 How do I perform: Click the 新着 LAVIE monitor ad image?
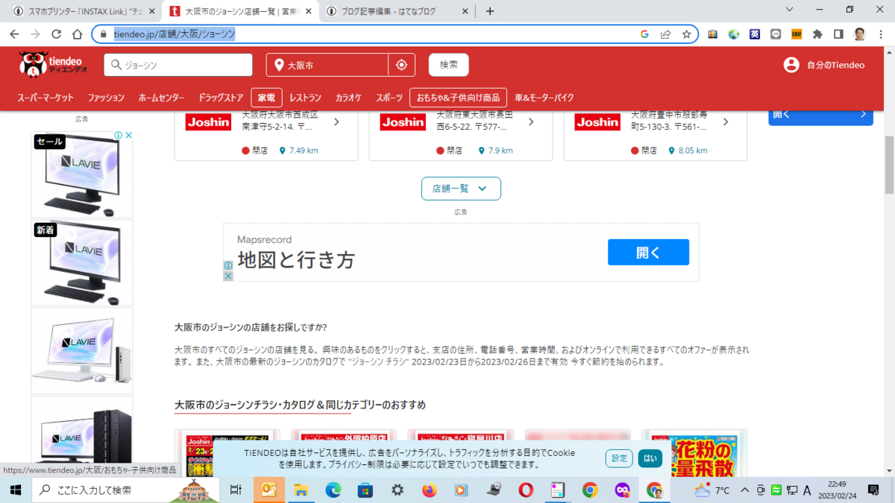82,262
